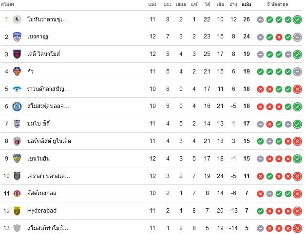Open the Hyderabad team name link
The image size is (305, 234).
pyautogui.click(x=42, y=211)
